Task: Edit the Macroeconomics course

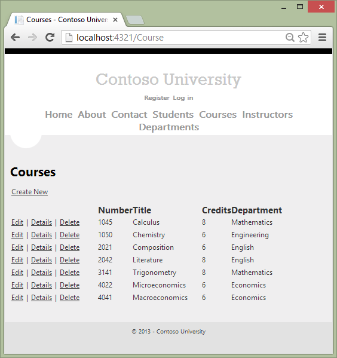Action: pyautogui.click(x=17, y=298)
